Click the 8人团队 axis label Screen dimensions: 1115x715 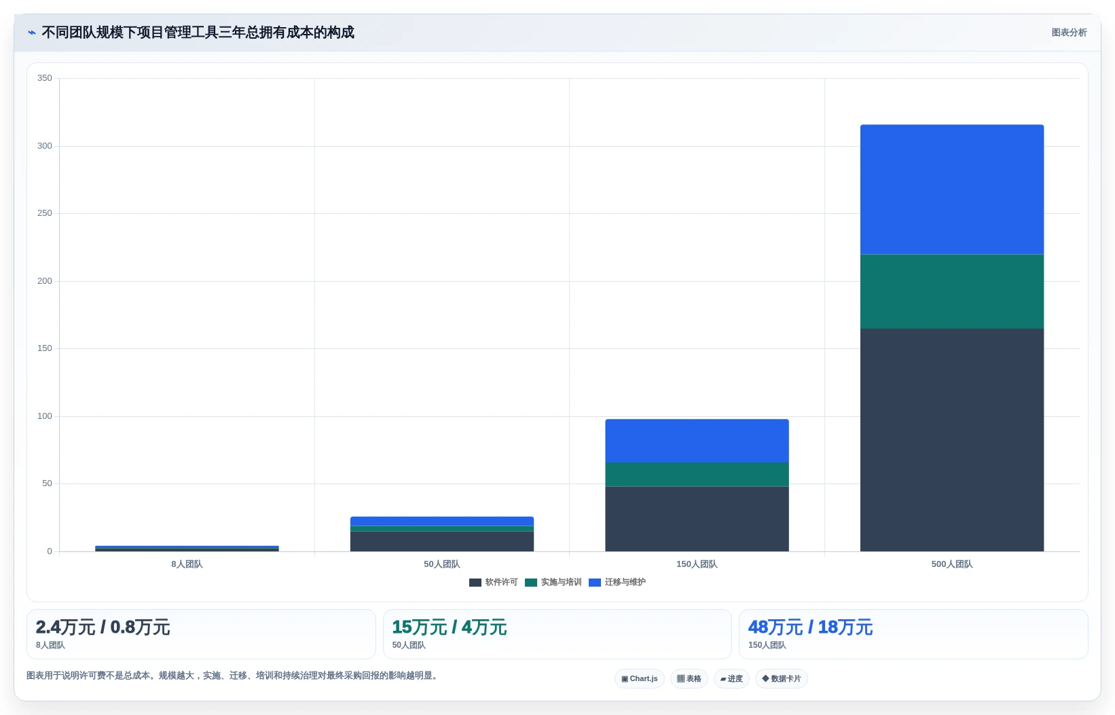click(187, 564)
